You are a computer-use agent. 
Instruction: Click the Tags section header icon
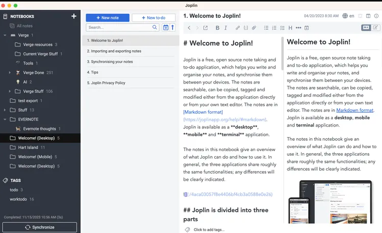[5, 180]
